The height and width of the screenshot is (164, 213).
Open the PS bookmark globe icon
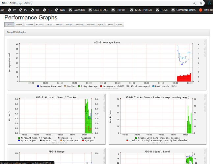[x=21, y=10]
